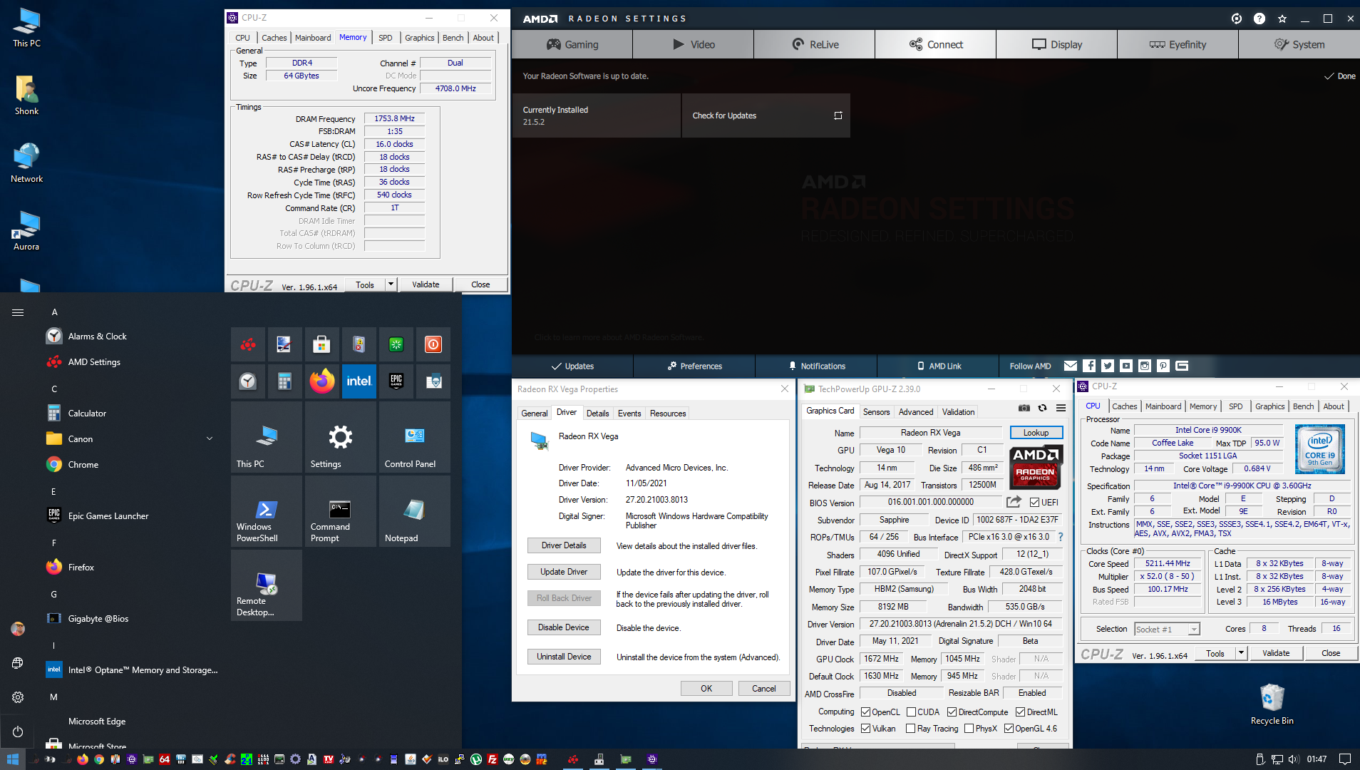Click Update Driver in Radeon RX Vega Properties
The image size is (1360, 770).
click(x=564, y=571)
